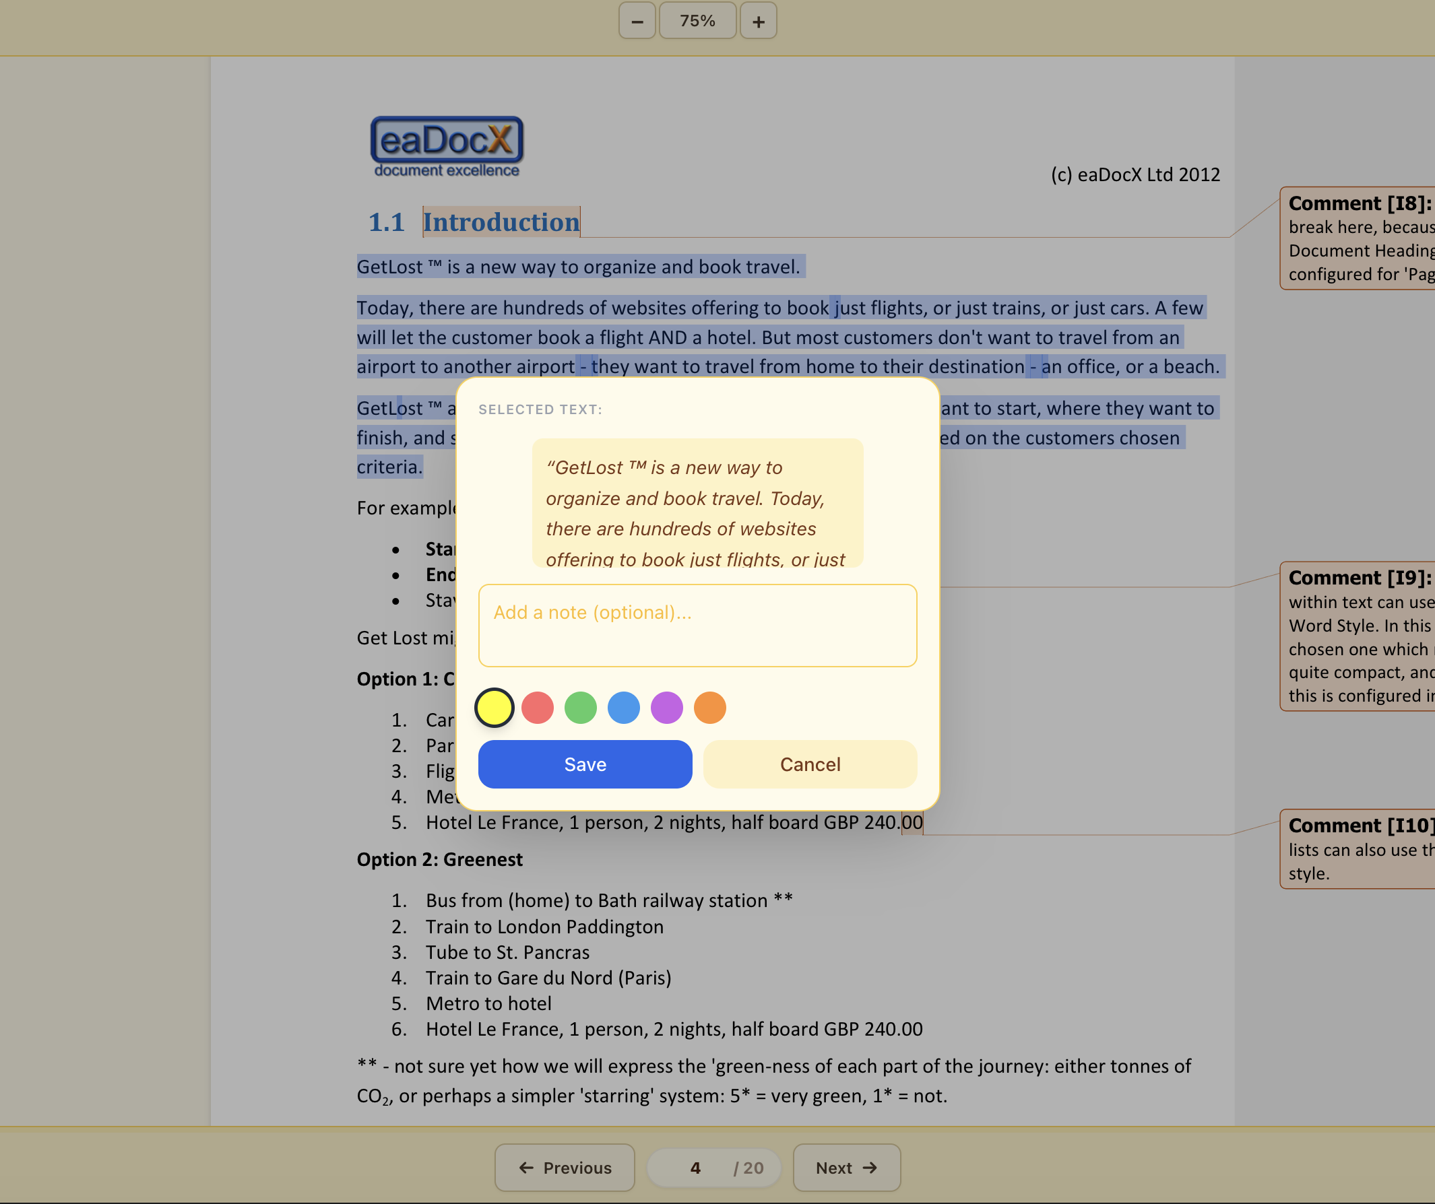The image size is (1435, 1204).
Task: Go to the Previous page
Action: 565,1168
